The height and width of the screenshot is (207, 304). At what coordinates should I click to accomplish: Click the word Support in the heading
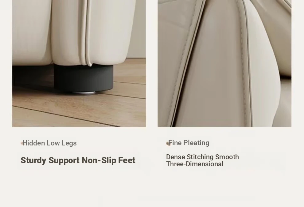(64, 161)
